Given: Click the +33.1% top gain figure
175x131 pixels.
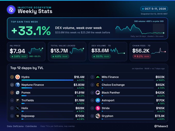Looking at the screenshot, I should point(31,31).
